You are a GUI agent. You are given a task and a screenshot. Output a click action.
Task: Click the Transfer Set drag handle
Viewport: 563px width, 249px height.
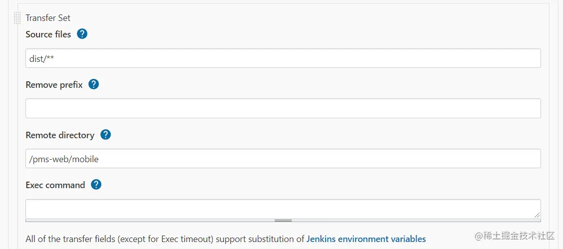[x=17, y=18]
